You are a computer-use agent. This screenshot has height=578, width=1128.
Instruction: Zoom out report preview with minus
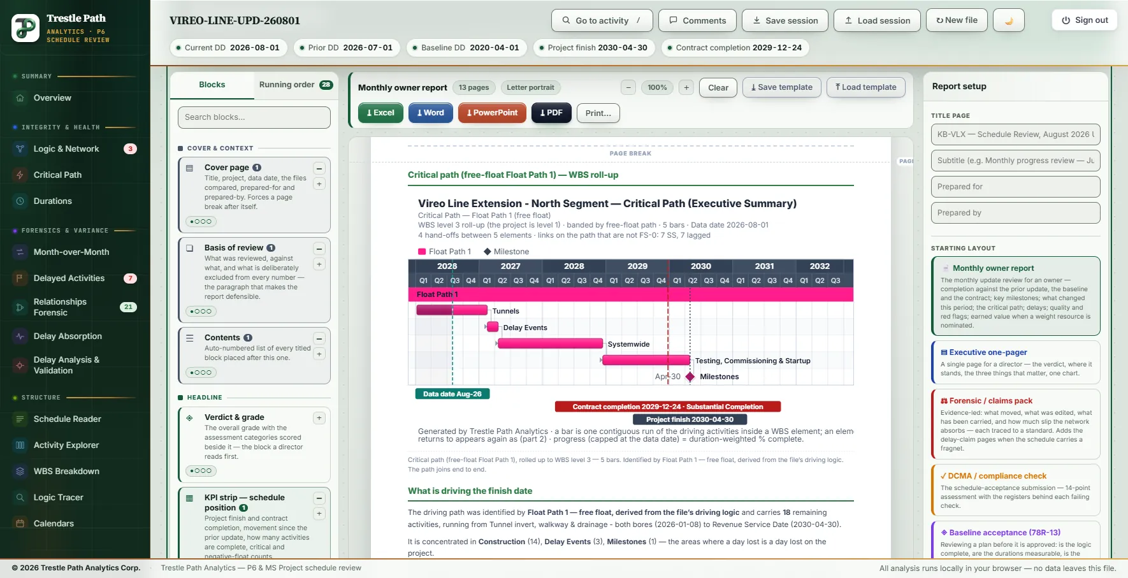pyautogui.click(x=628, y=88)
